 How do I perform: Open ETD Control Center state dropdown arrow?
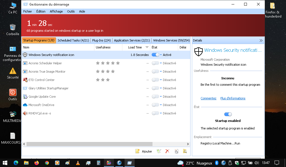[161, 80]
